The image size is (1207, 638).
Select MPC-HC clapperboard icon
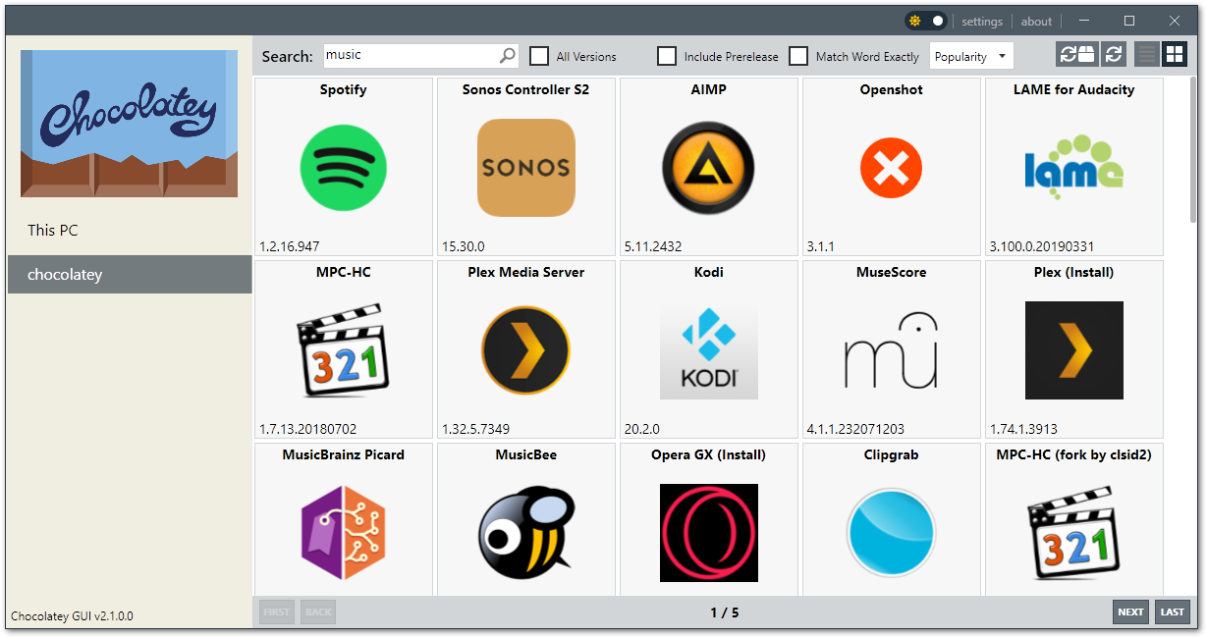coord(344,350)
